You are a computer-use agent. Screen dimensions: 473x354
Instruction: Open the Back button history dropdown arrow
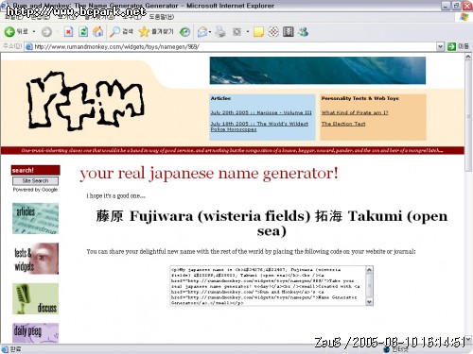pyautogui.click(x=34, y=32)
